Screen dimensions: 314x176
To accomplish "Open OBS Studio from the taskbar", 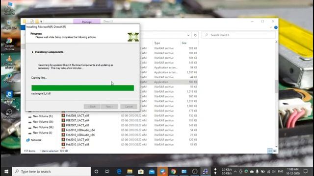I will 195,172.
